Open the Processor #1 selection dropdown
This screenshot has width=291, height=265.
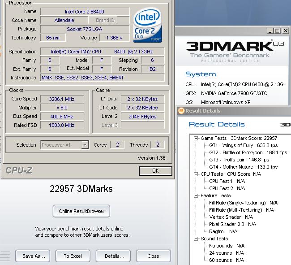(85, 145)
